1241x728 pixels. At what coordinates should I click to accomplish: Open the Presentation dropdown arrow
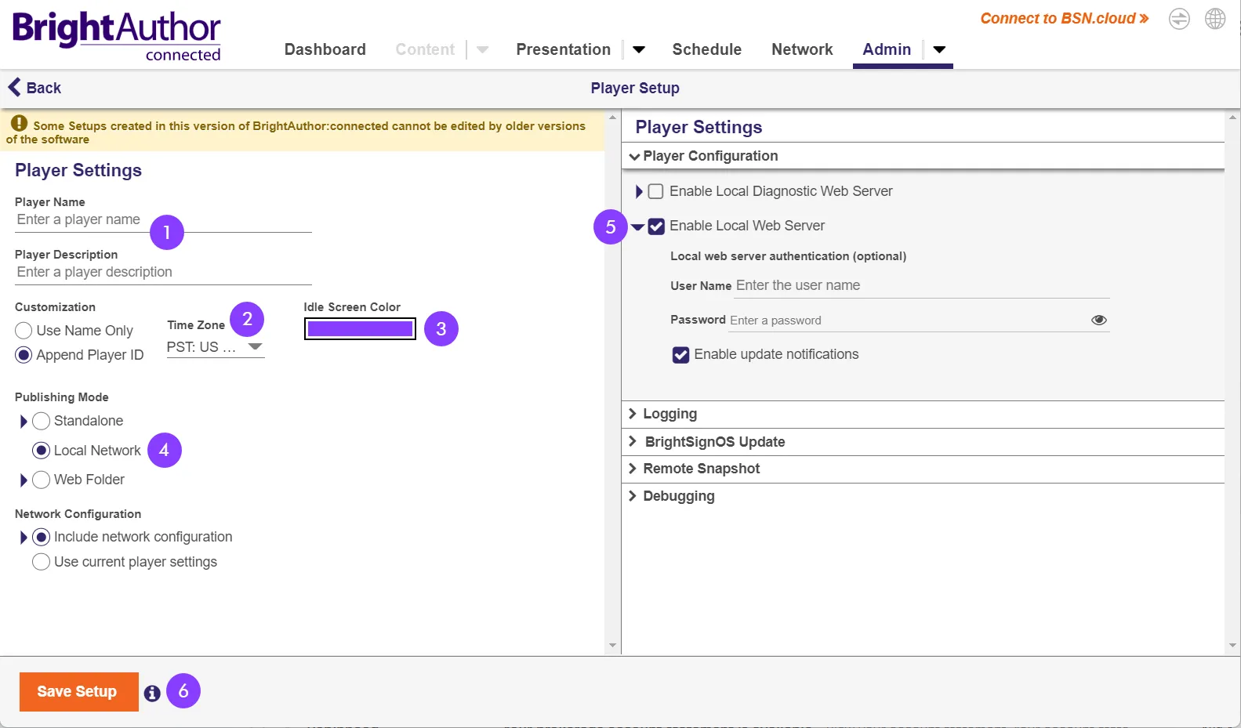tap(639, 49)
